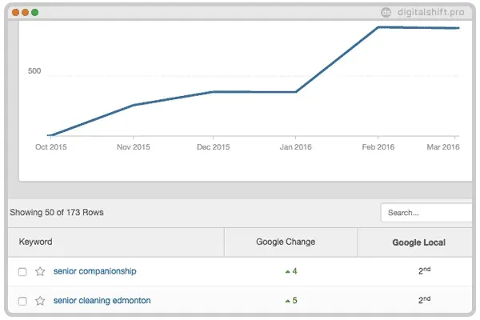Open the senior cleaning edmonton keyword link
Image resolution: width=480 pixels, height=320 pixels.
click(x=102, y=301)
